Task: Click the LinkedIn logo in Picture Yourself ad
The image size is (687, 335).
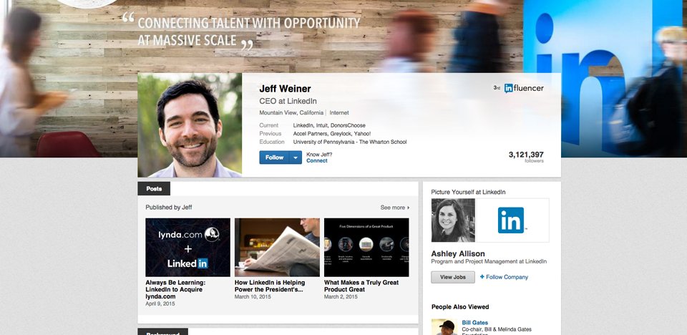Action: tap(512, 220)
